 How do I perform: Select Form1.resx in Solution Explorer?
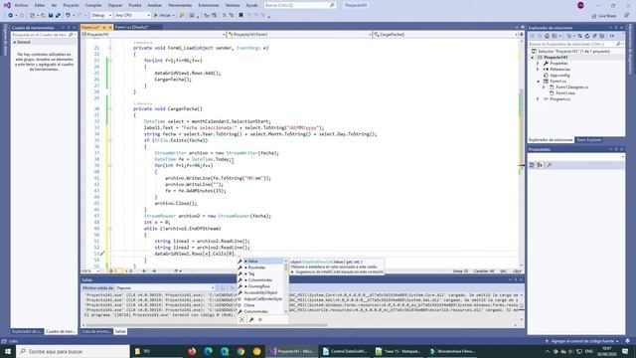tap(565, 93)
